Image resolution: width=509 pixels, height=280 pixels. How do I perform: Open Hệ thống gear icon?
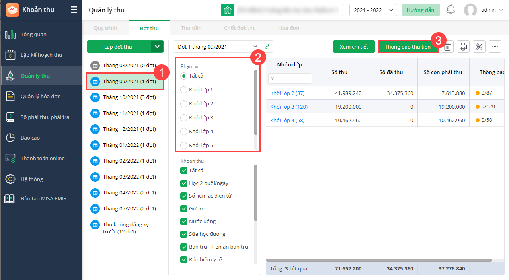click(x=10, y=179)
